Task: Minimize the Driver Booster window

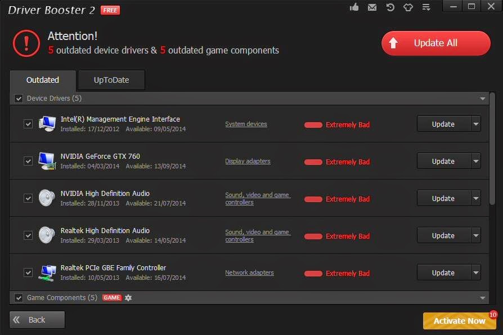Action: [453, 6]
